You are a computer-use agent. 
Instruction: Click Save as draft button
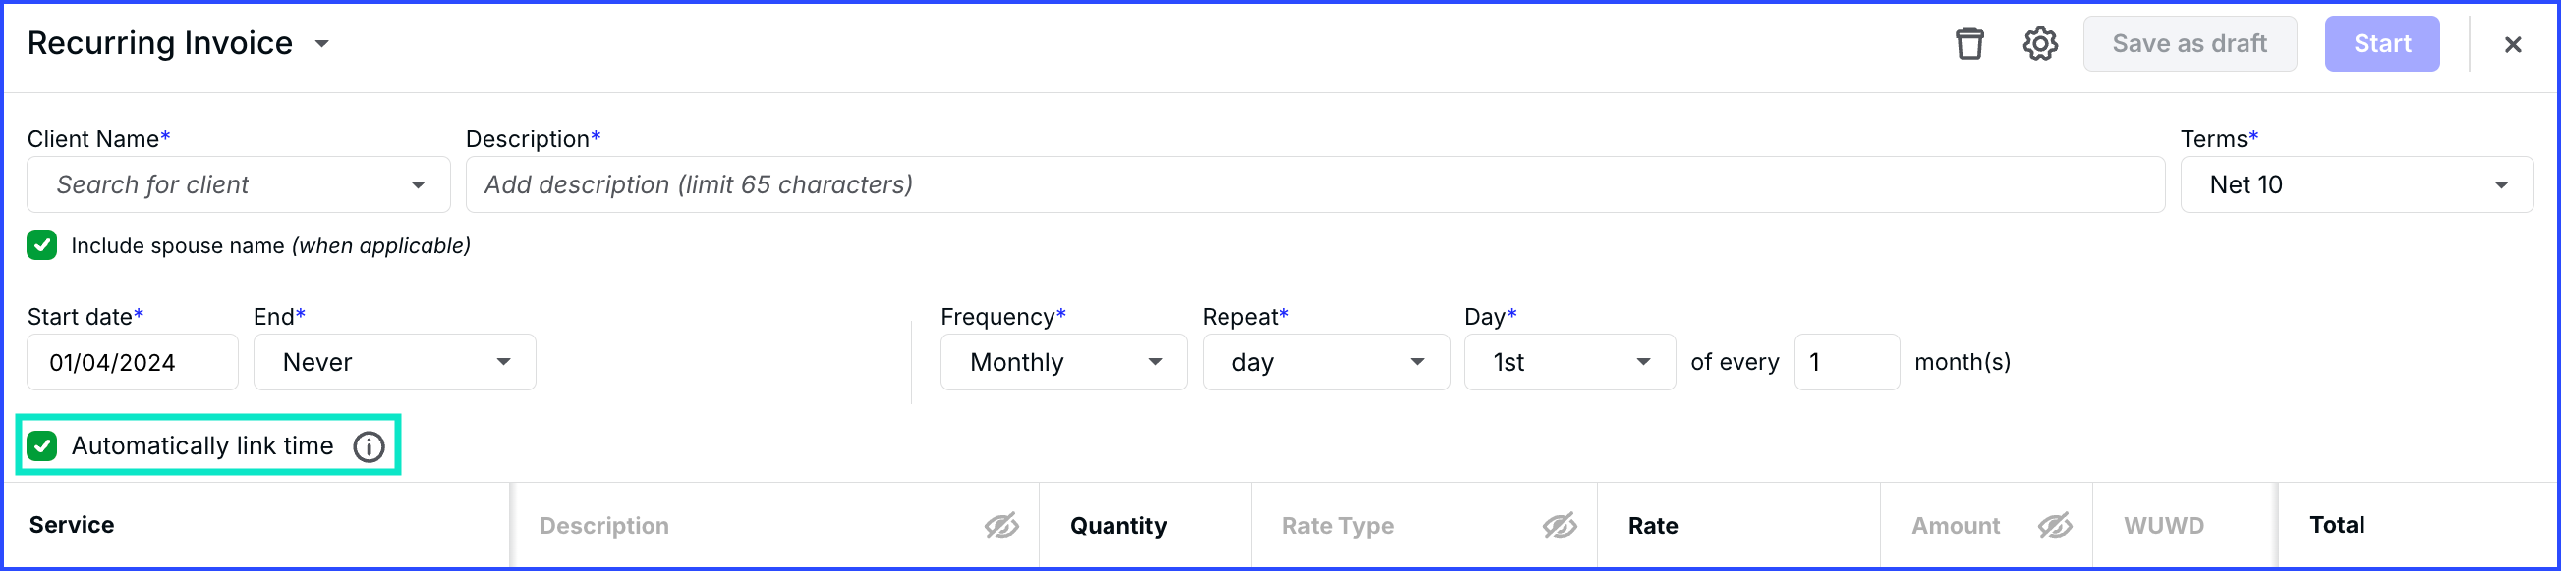(x=2190, y=44)
